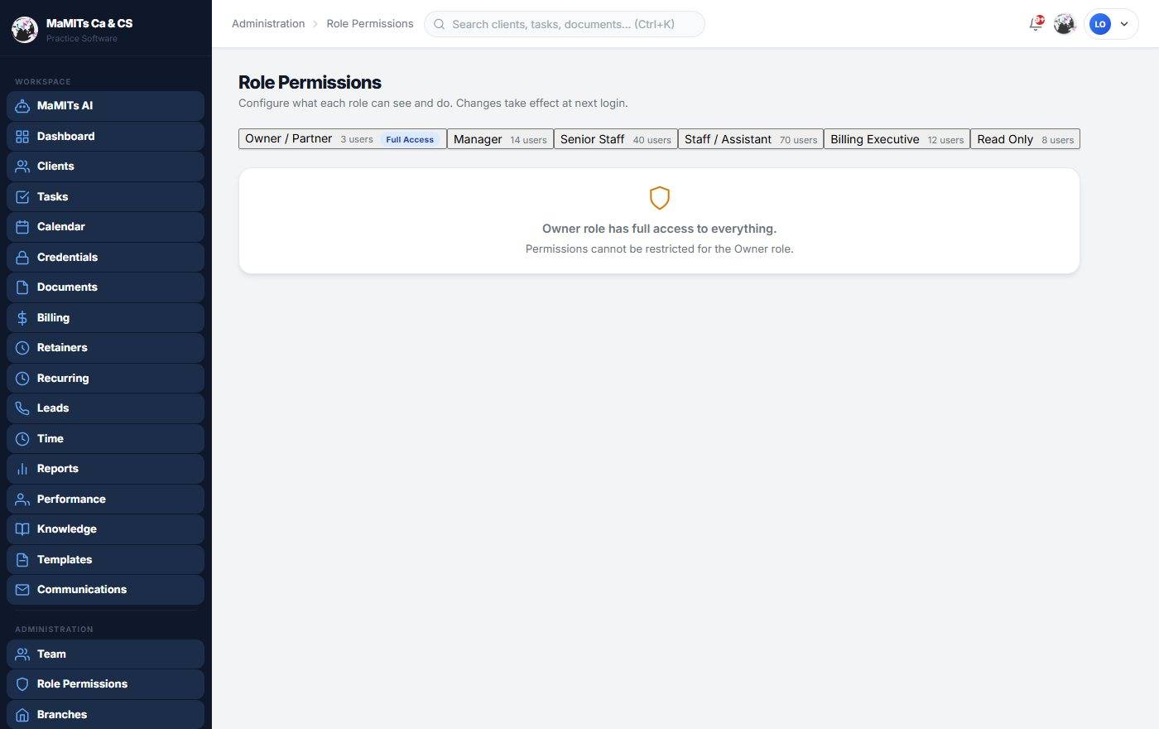
Task: Click the Leads phone icon
Action: tap(22, 408)
